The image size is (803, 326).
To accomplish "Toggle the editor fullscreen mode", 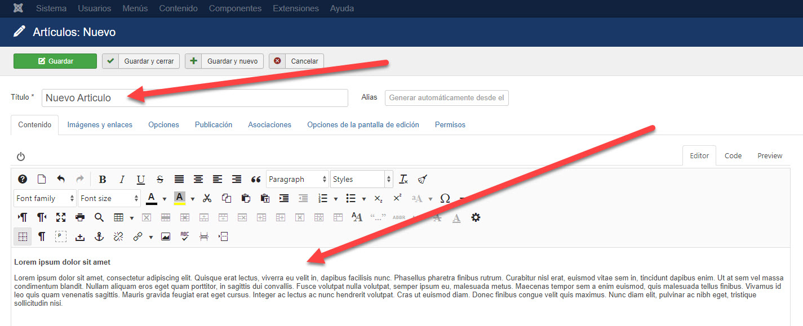I will (61, 217).
